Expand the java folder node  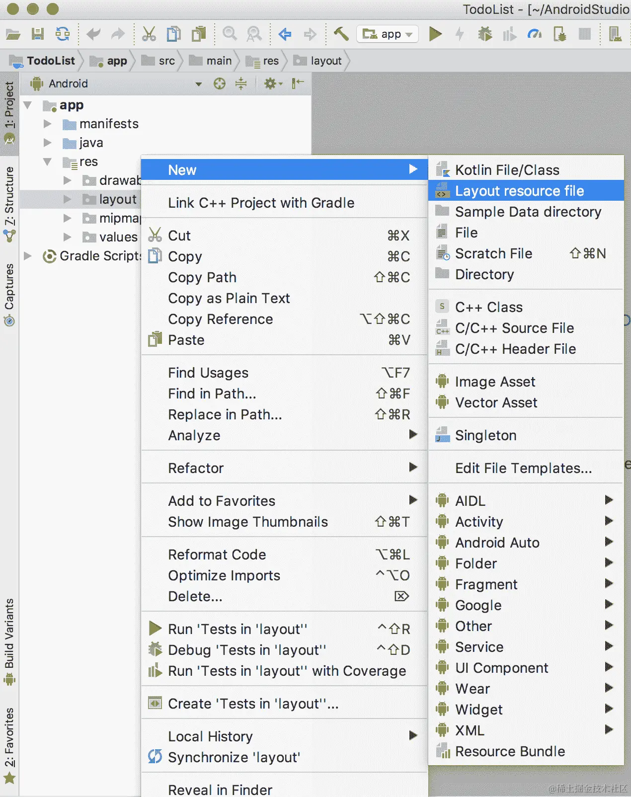click(48, 143)
